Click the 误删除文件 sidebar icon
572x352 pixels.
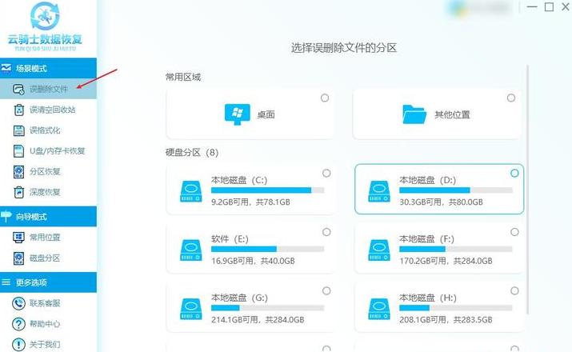coord(18,89)
